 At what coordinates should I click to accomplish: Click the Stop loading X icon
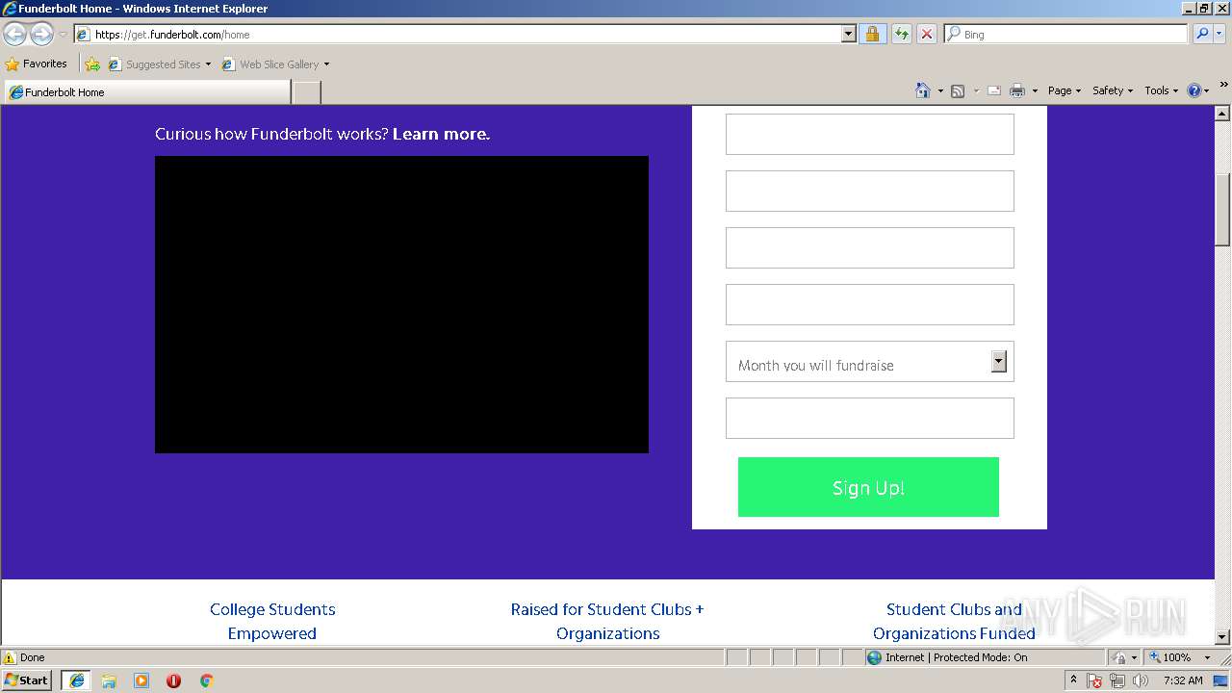click(x=927, y=35)
